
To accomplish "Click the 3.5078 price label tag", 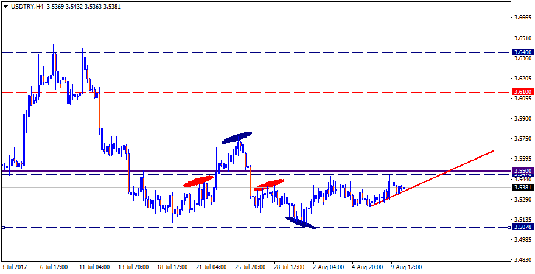I will 523,227.
